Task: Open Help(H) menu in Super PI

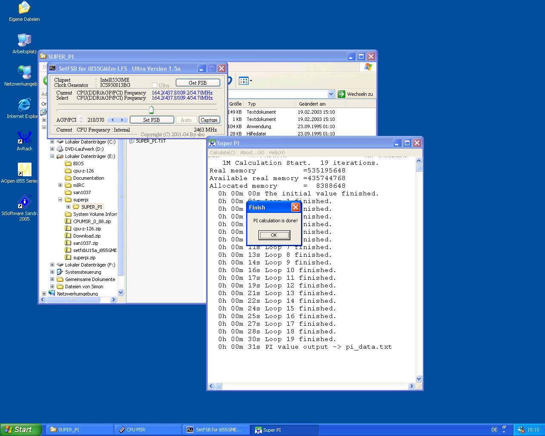Action: click(277, 152)
